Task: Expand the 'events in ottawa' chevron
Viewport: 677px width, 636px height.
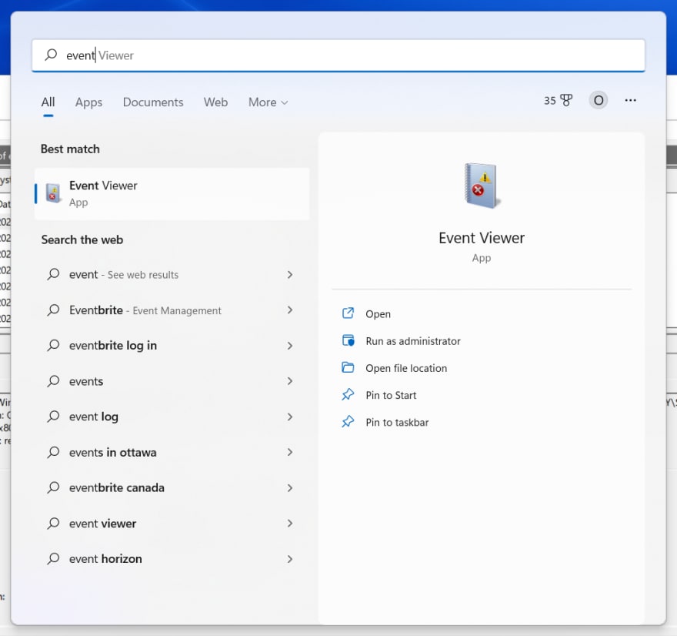Action: click(x=290, y=453)
